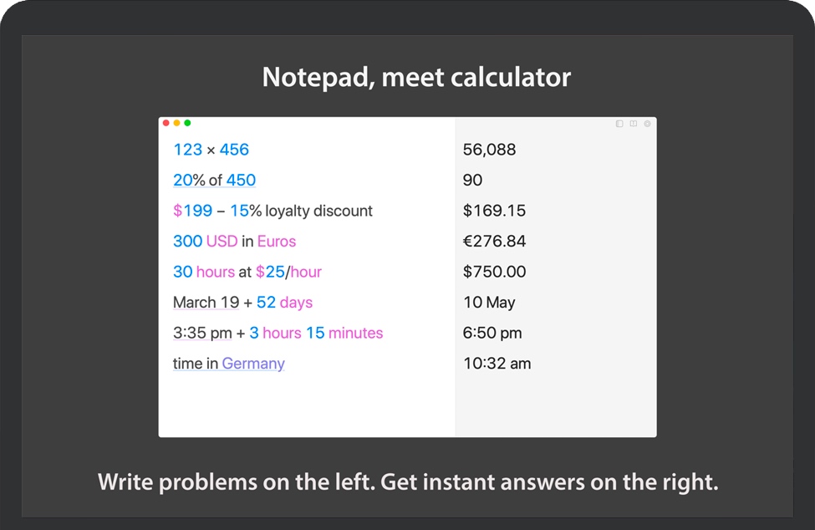Click the '123 × 456' problem line
The image size is (815, 530).
click(x=211, y=150)
